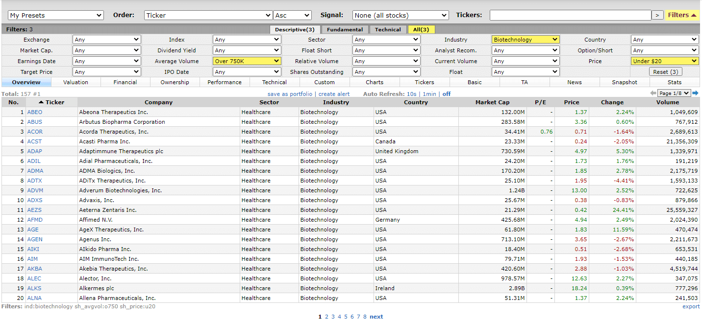Submit tickers with the > button

[657, 15]
